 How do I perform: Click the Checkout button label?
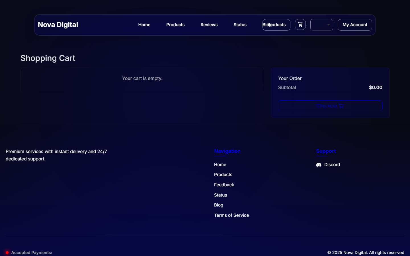(327, 106)
